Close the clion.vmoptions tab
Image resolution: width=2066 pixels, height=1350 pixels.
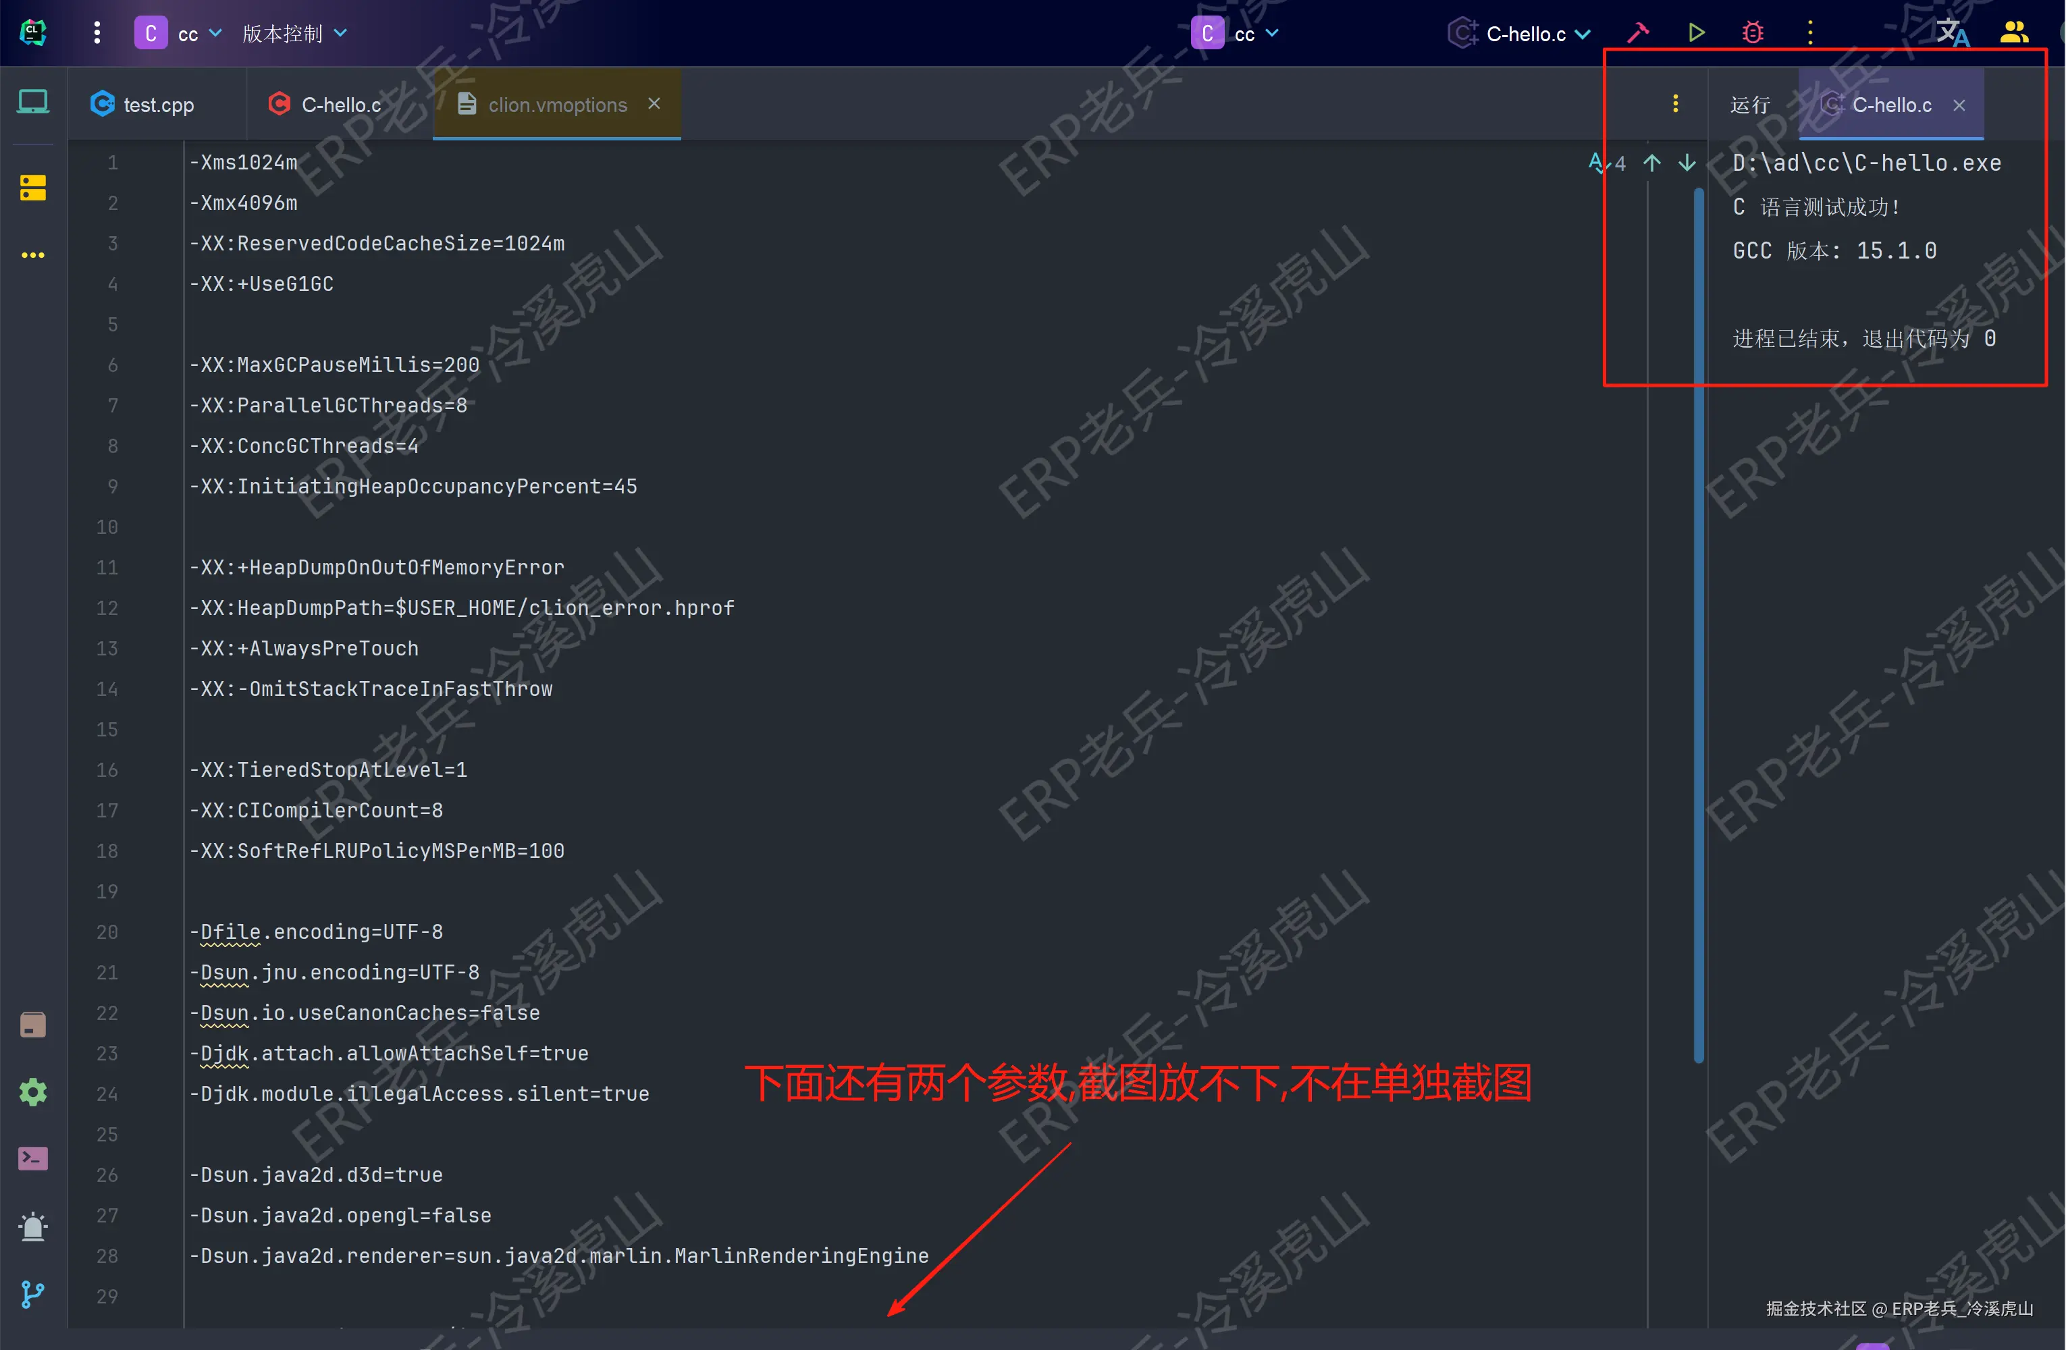[654, 103]
